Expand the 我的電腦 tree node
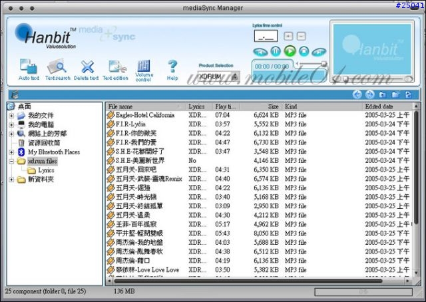Image resolution: width=426 pixels, height=302 pixels. (11, 125)
